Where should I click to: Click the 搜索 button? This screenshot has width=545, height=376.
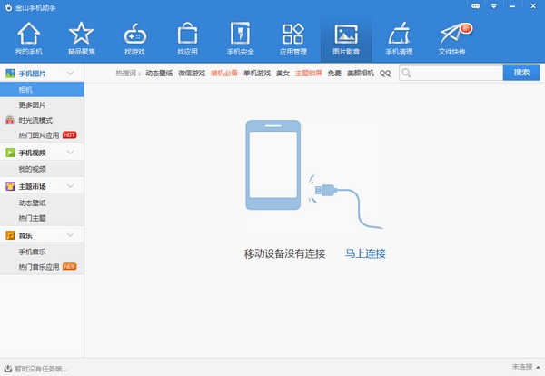521,73
